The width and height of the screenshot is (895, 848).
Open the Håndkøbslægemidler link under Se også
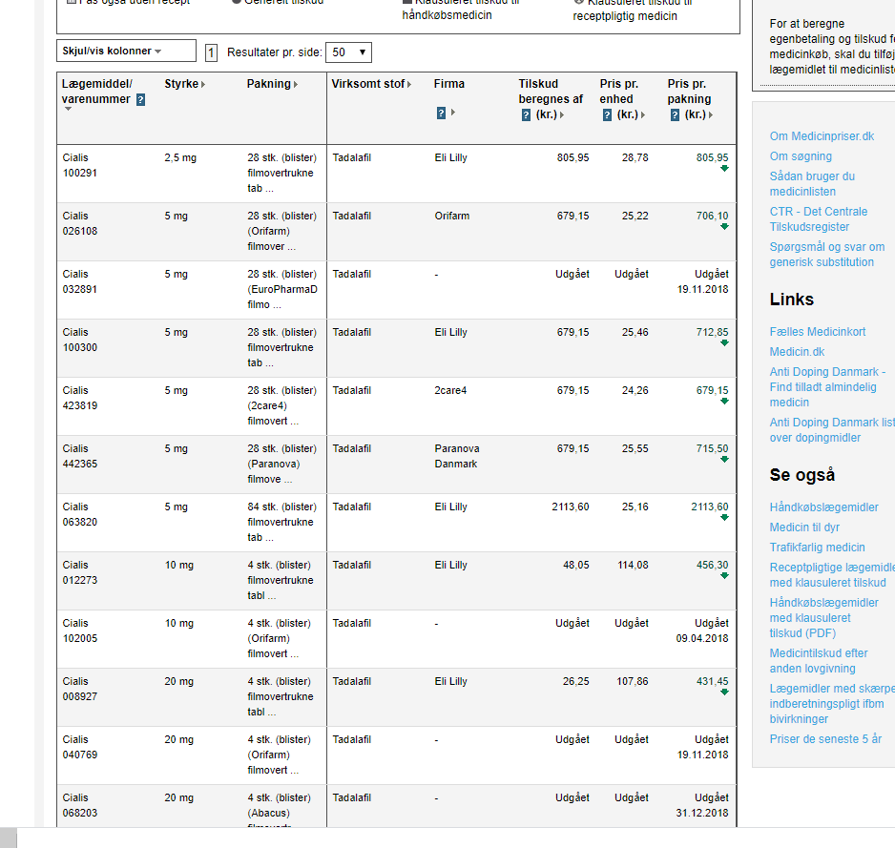pyautogui.click(x=823, y=507)
